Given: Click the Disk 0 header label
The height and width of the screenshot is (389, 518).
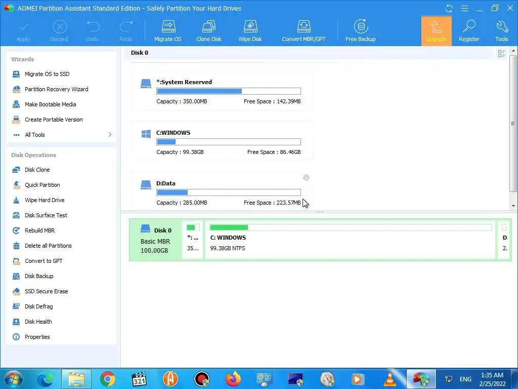Looking at the screenshot, I should [140, 53].
